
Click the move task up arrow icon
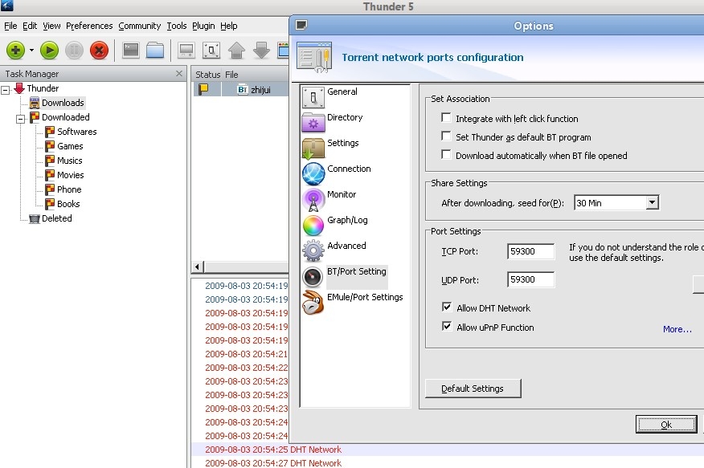click(x=236, y=51)
